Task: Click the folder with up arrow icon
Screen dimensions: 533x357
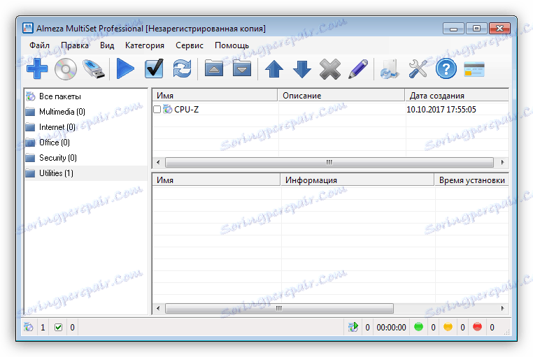Action: tap(214, 68)
